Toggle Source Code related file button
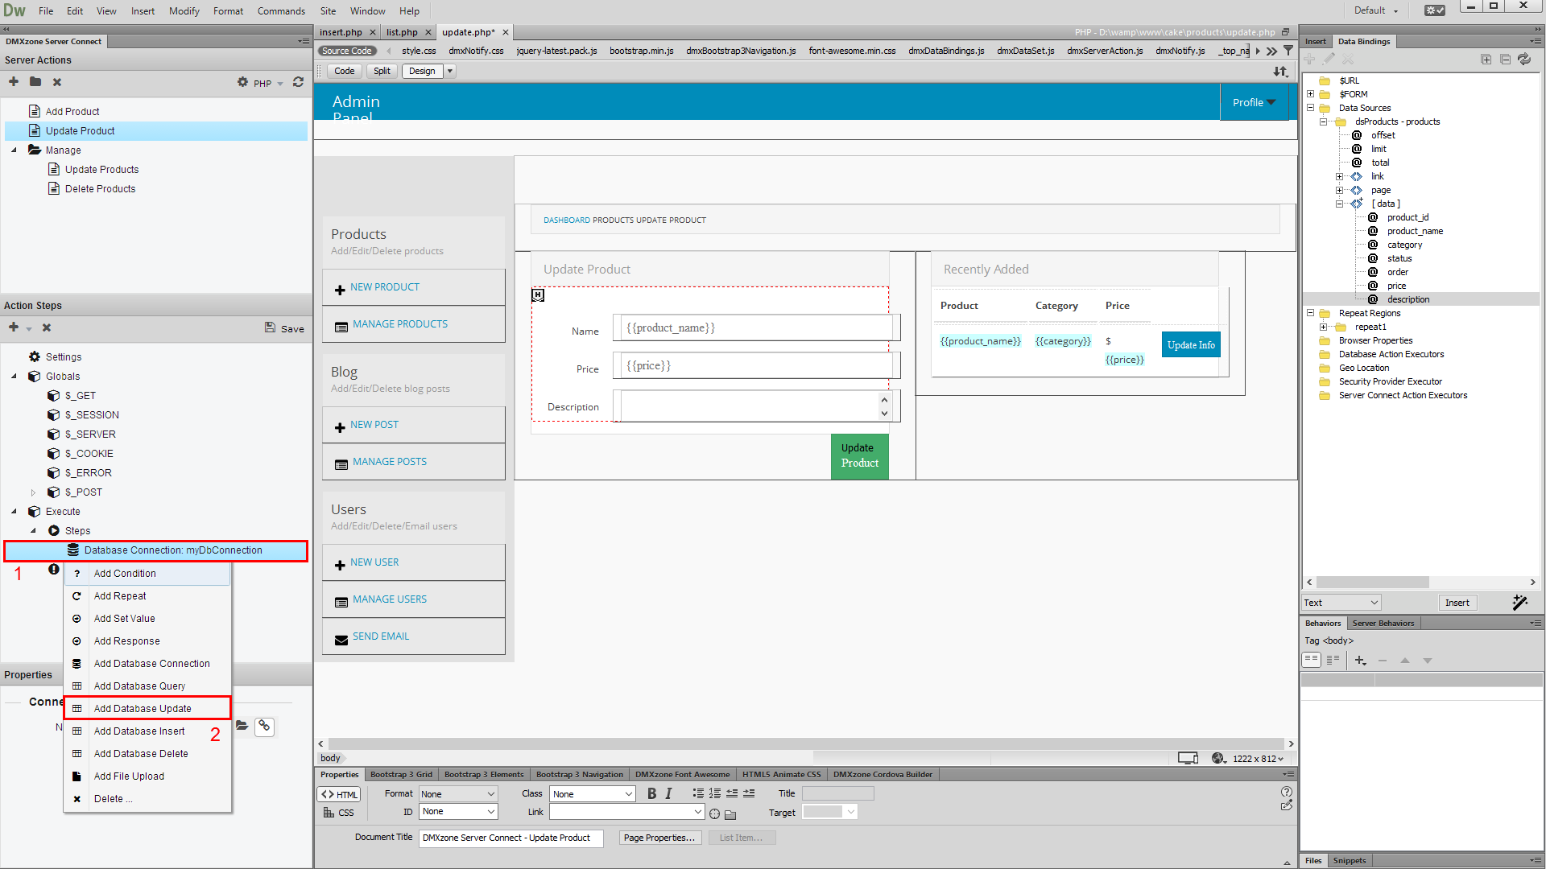The width and height of the screenshot is (1546, 869). tap(347, 51)
